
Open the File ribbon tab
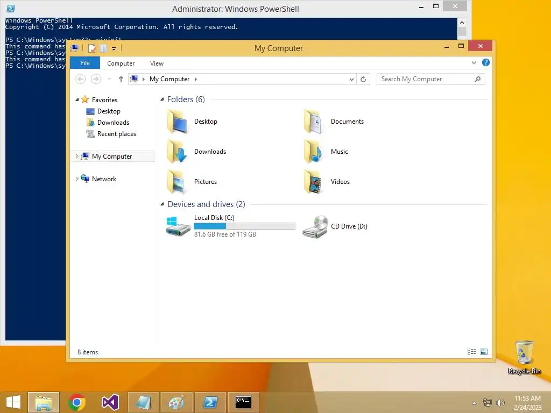tap(85, 63)
